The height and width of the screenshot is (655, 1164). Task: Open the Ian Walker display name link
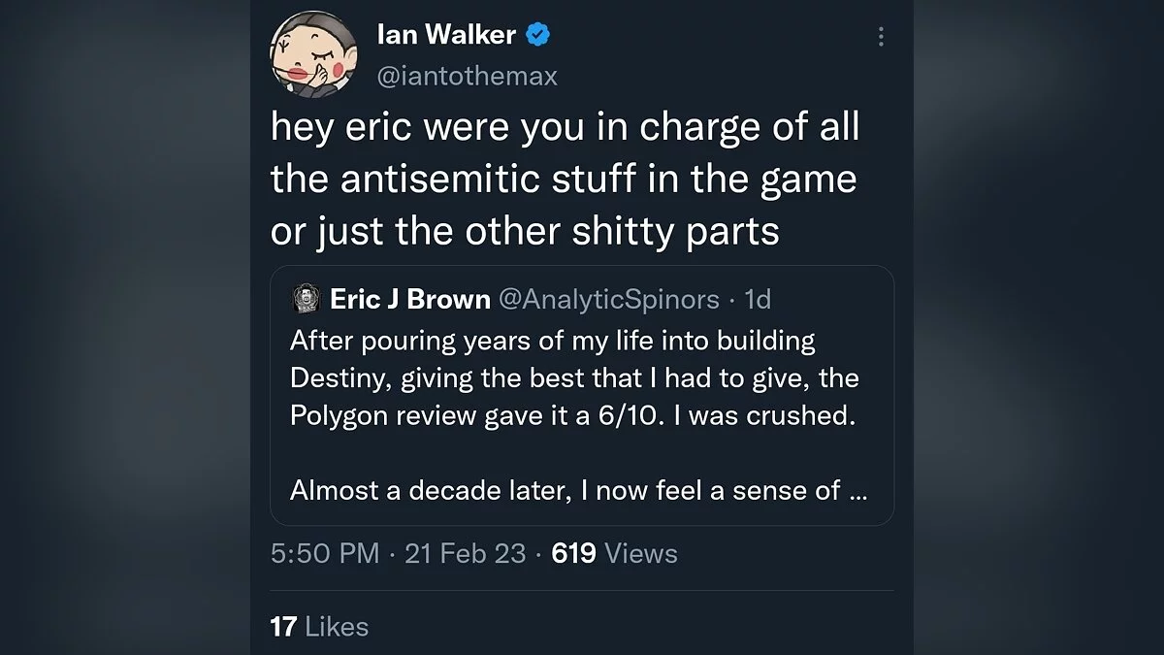[446, 37]
